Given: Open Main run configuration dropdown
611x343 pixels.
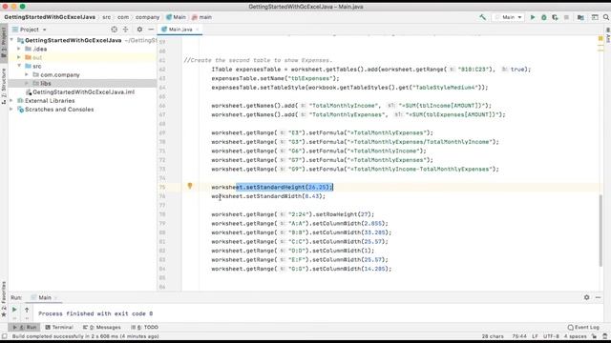Looking at the screenshot, I should (509, 17).
